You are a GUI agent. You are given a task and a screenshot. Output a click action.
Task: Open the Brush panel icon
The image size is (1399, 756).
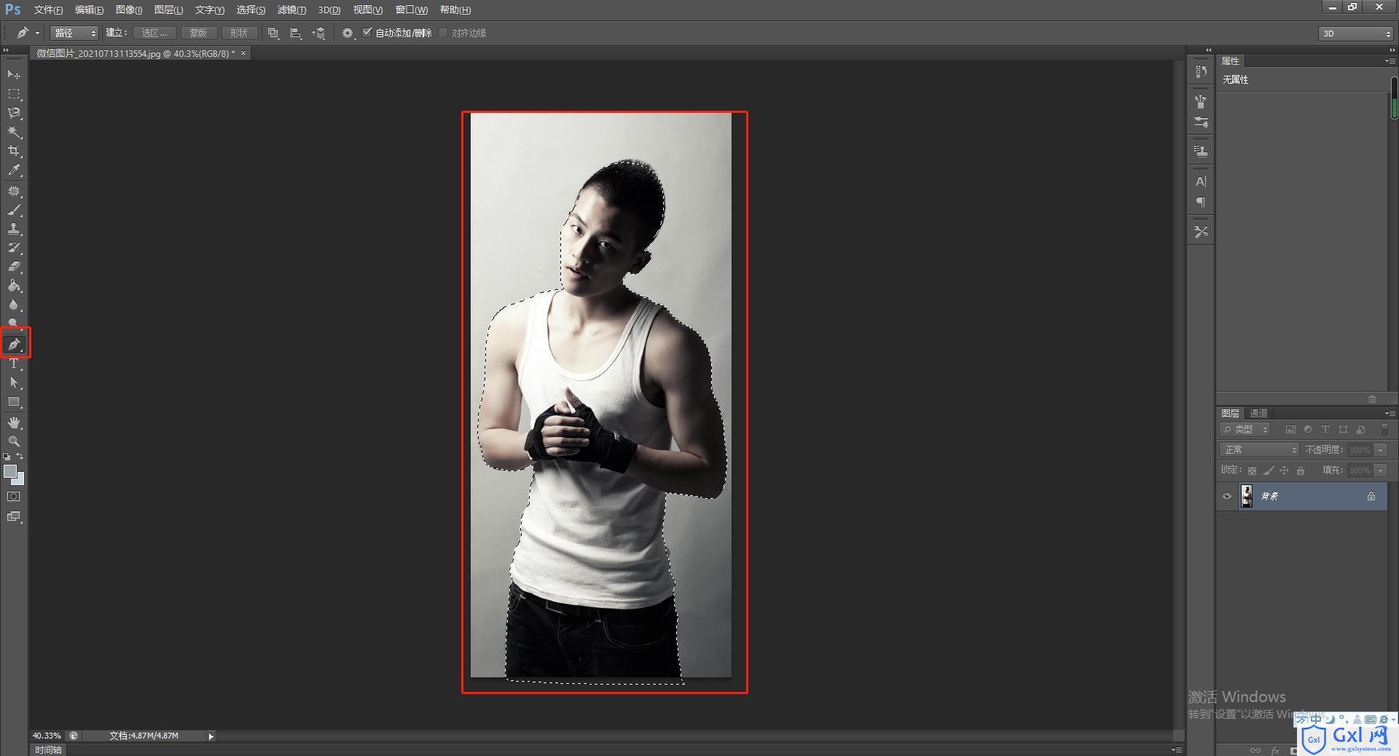tap(1201, 122)
